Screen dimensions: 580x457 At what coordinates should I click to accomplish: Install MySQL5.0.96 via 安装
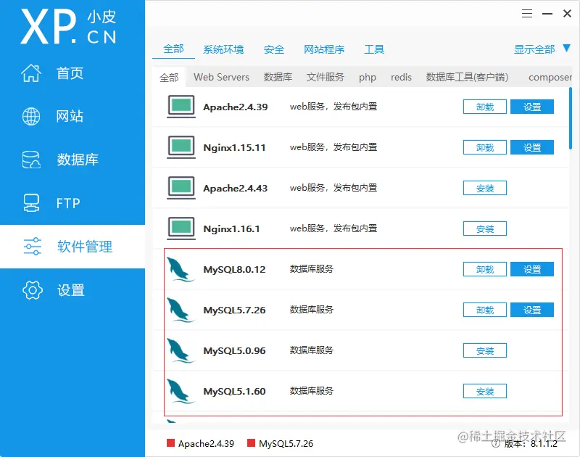[x=485, y=351]
